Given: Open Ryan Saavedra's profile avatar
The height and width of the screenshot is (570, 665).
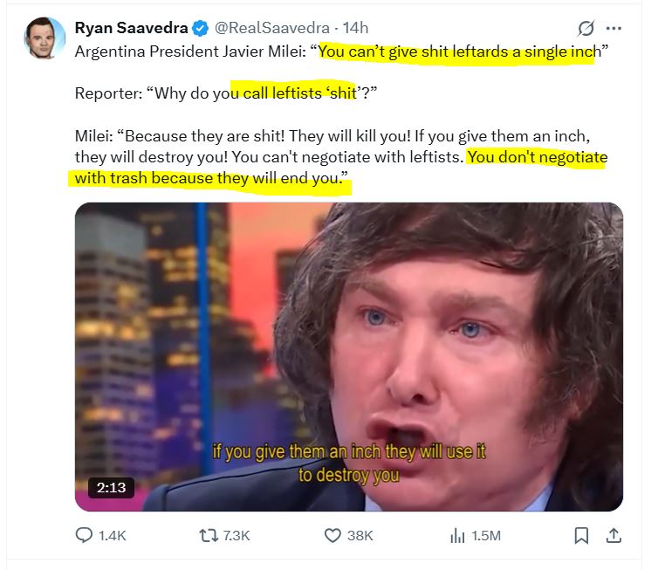Looking at the screenshot, I should pos(45,38).
